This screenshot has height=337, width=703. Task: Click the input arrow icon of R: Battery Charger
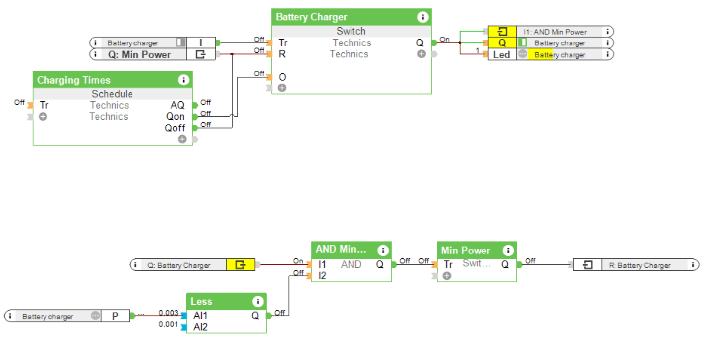(587, 265)
